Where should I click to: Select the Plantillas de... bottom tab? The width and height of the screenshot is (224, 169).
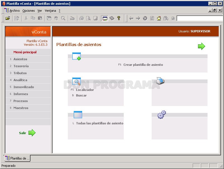[17, 158]
